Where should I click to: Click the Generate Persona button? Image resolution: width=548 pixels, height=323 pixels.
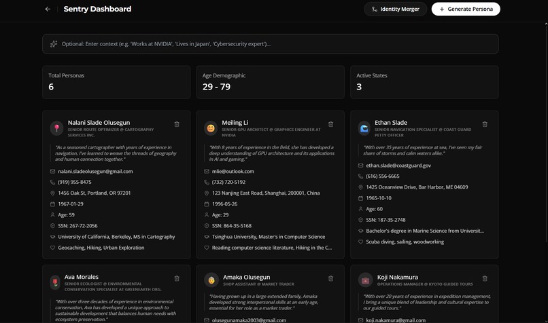point(466,9)
